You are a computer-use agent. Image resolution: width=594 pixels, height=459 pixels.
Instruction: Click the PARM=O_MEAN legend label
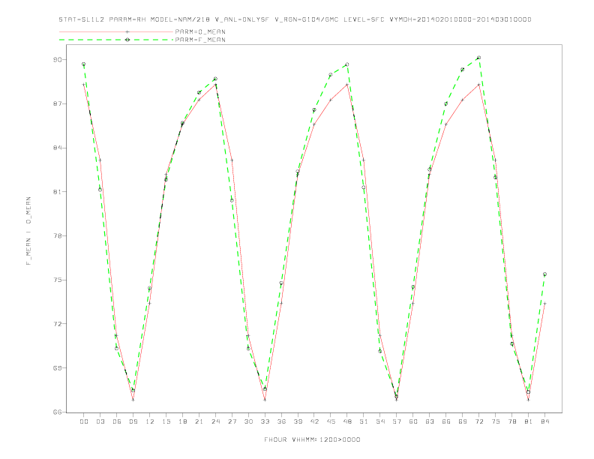[200, 31]
